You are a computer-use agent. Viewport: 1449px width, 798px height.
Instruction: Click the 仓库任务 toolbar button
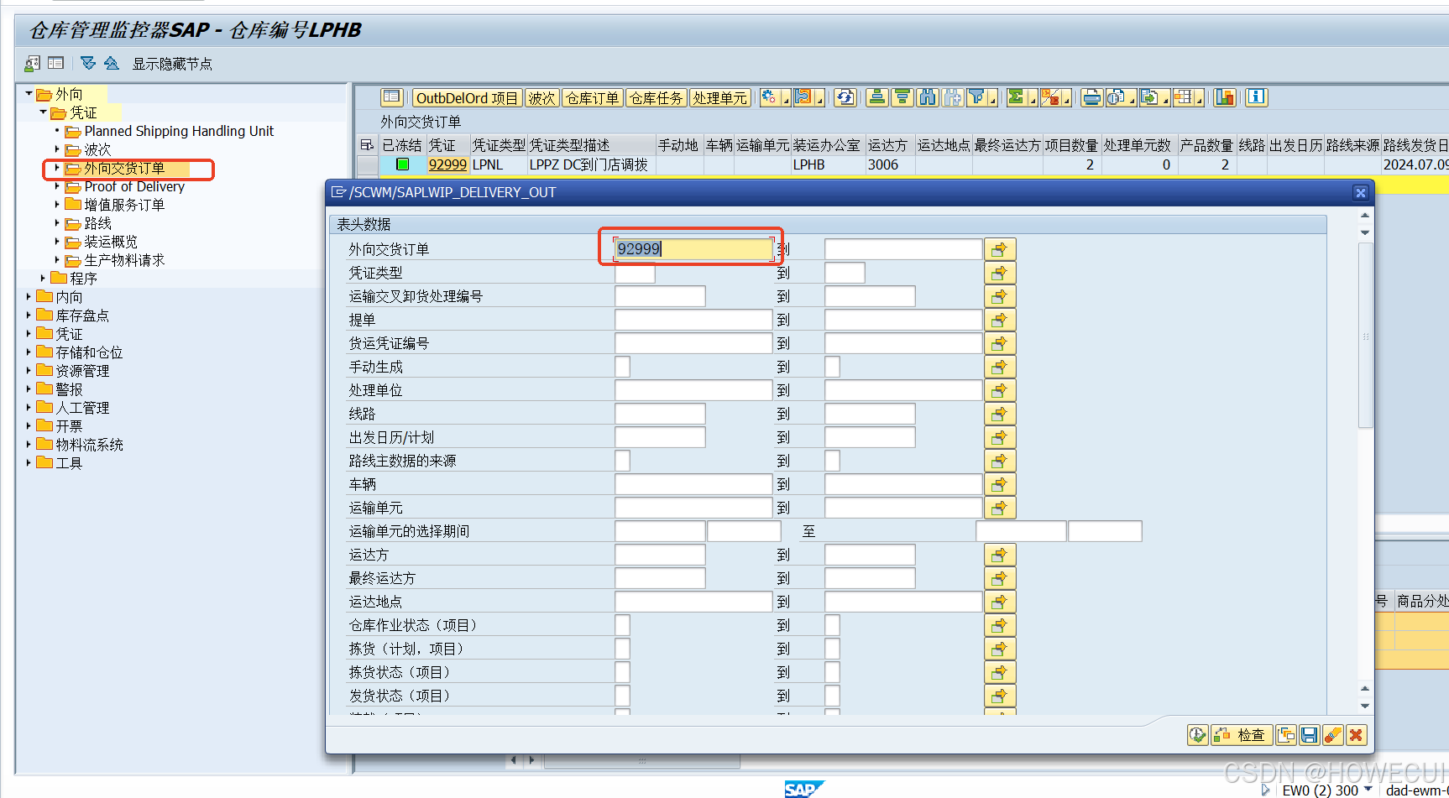[656, 98]
